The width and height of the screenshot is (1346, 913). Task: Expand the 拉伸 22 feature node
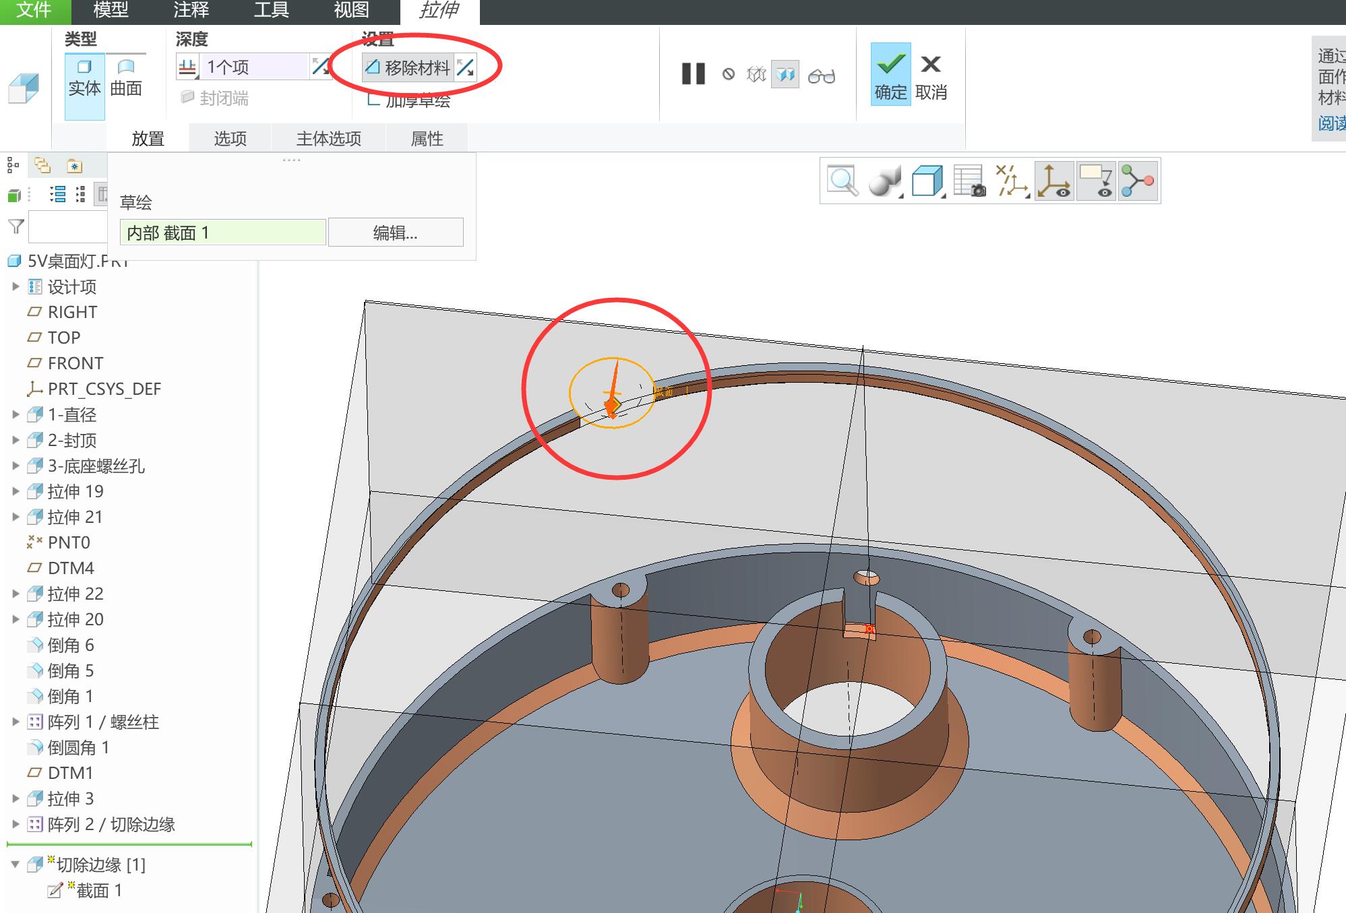coord(16,594)
